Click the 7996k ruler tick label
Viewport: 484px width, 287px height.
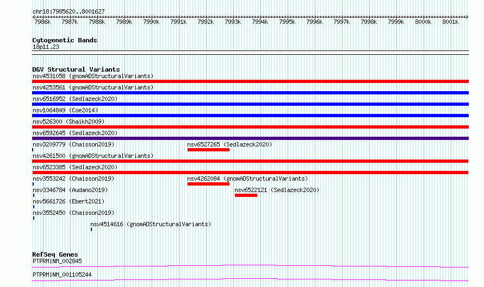pyautogui.click(x=314, y=22)
